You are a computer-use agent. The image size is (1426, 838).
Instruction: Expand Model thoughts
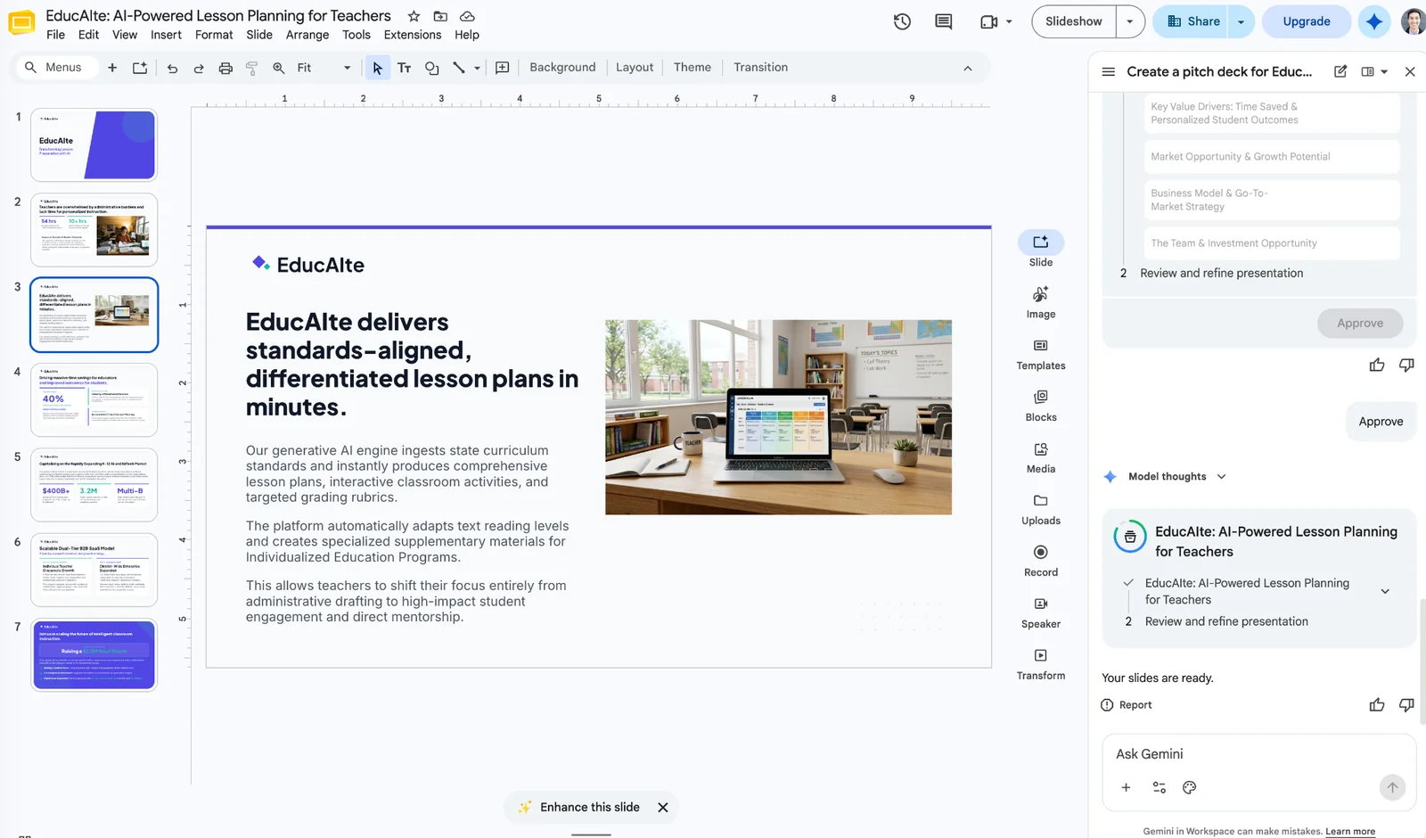pyautogui.click(x=1222, y=476)
